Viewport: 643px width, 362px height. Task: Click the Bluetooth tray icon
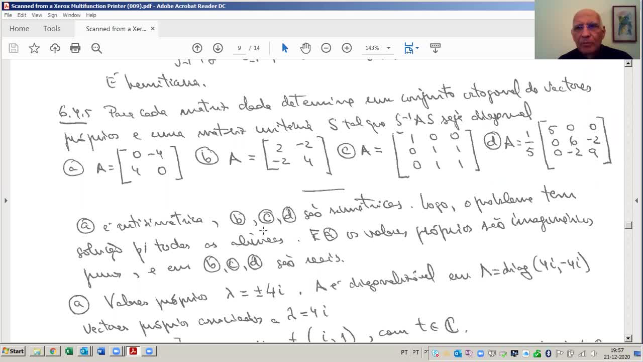click(x=549, y=353)
